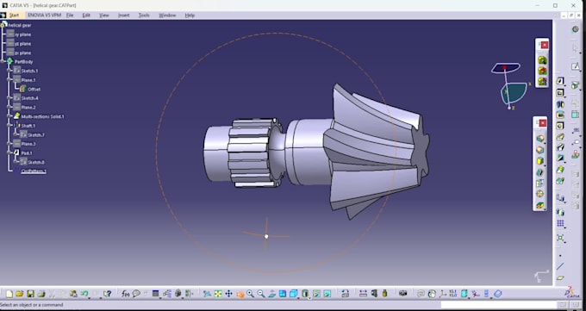Viewport: 586px width, 311px height.
Task: Open the Formula f(x) tool
Action: pyautogui.click(x=126, y=294)
